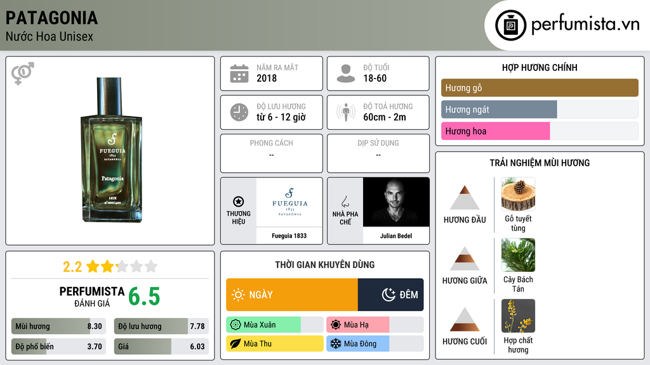Click the Thời gian khuyên dùng heading
Screen dimensions: 650x365
point(325,265)
